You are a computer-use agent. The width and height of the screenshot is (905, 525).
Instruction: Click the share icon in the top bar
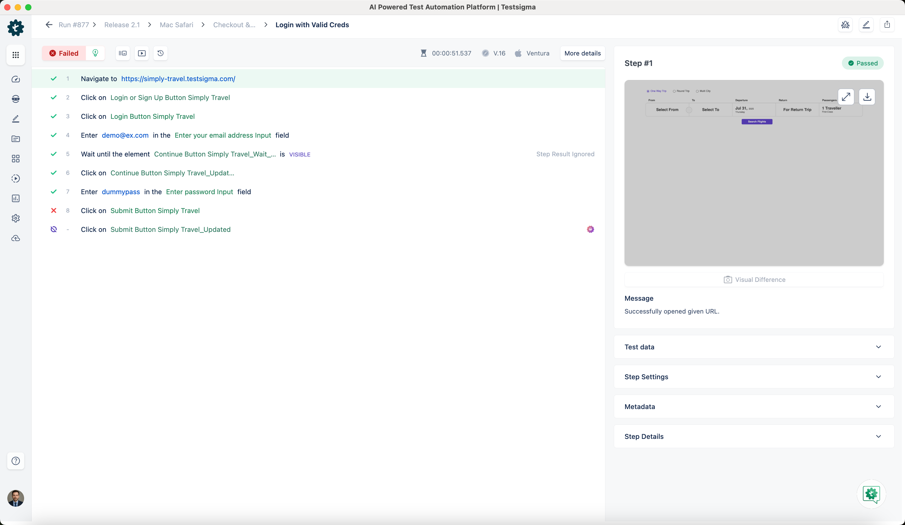(x=887, y=24)
